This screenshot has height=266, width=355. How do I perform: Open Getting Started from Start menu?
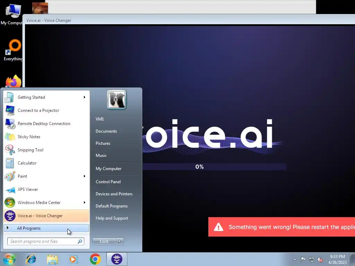46,97
